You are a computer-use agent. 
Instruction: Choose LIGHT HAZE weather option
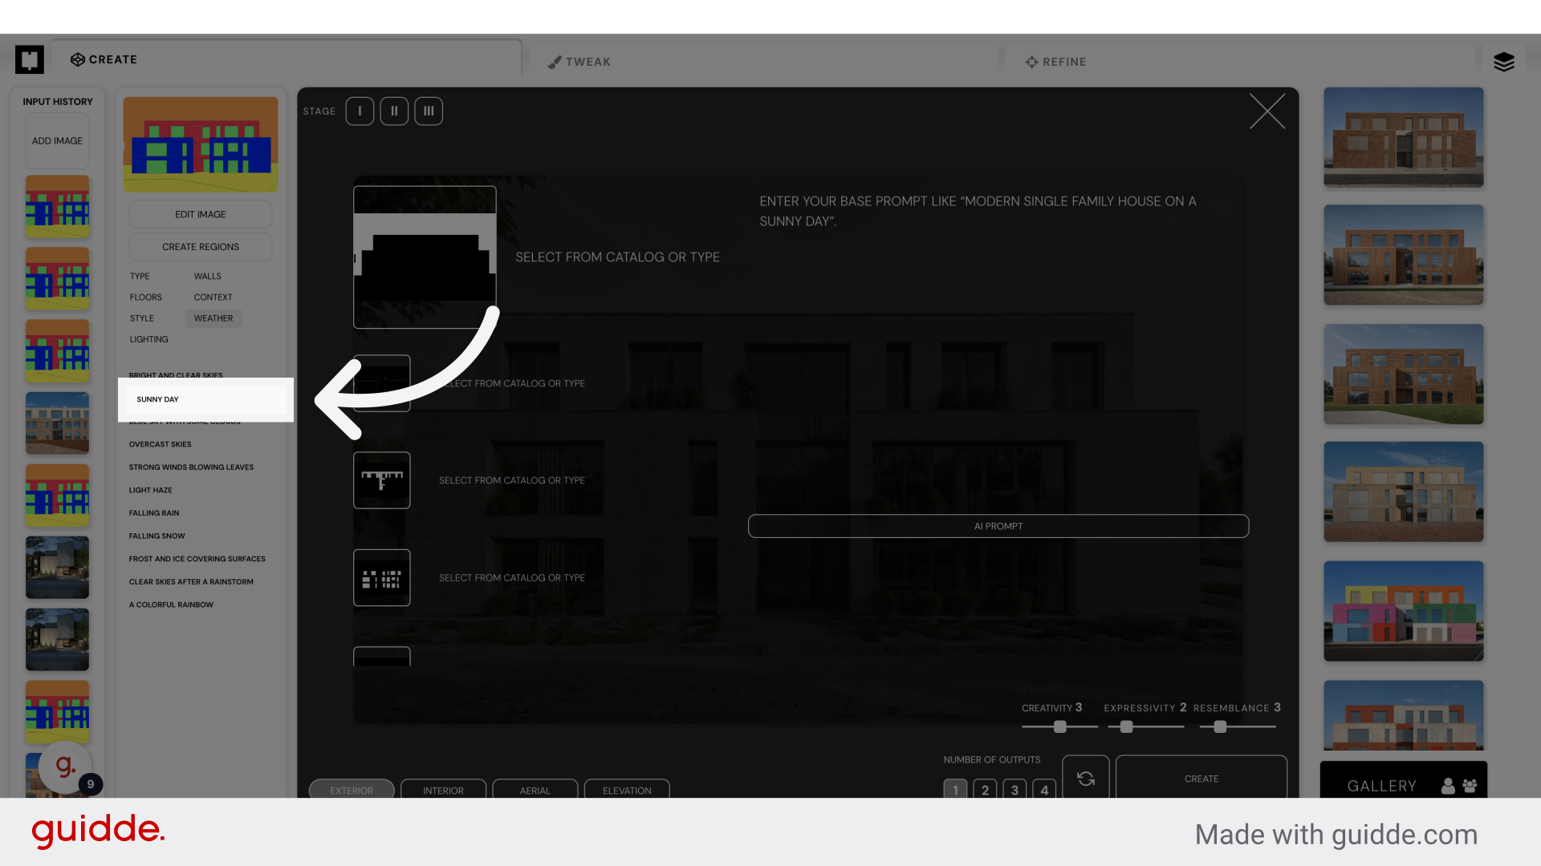click(150, 491)
